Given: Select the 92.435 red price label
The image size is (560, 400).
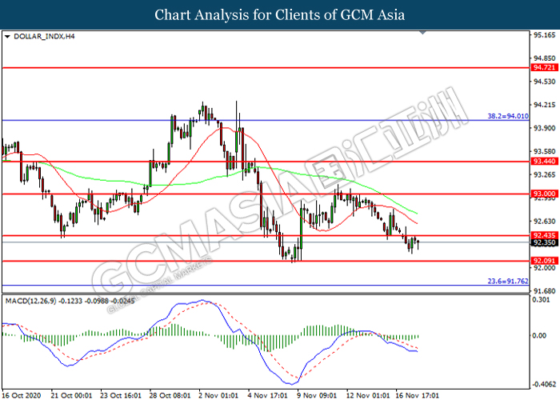Looking at the screenshot, I should click(544, 235).
